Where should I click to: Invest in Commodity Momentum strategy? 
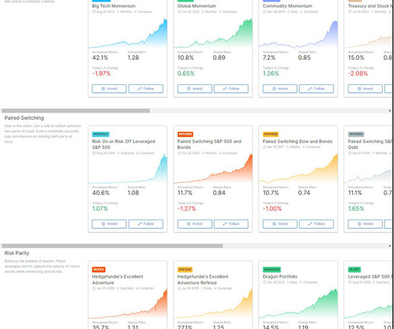point(280,89)
